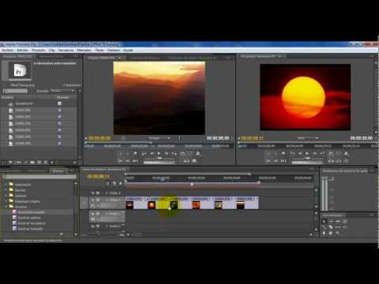Click the Pr project preview thumbnail
The height and width of the screenshot is (284, 379).
[x=19, y=71]
